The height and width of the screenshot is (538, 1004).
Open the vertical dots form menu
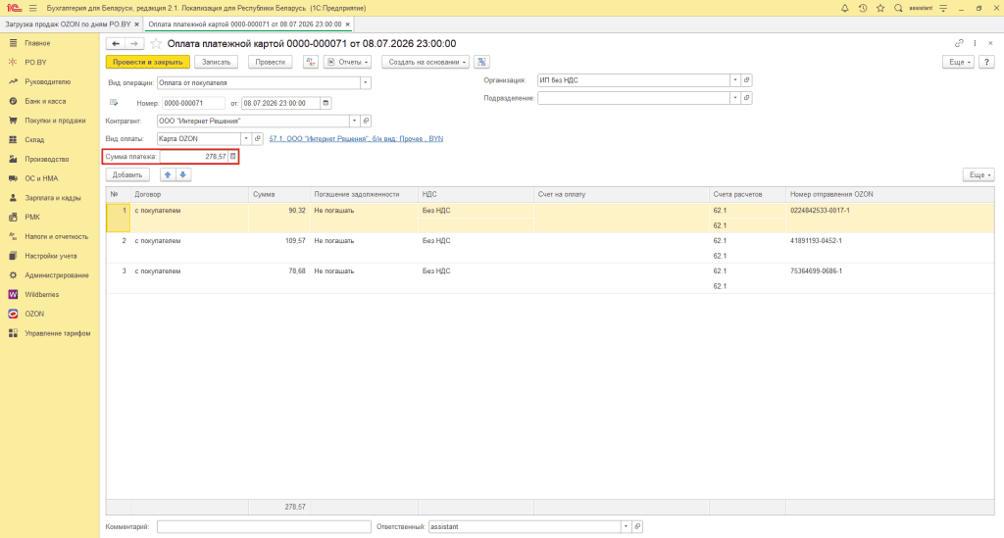tap(976, 43)
